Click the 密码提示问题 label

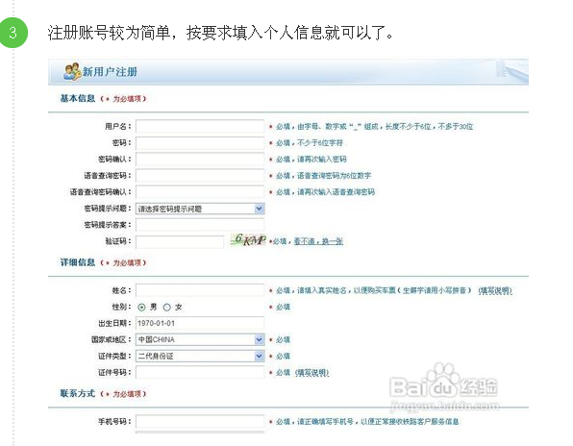point(108,209)
